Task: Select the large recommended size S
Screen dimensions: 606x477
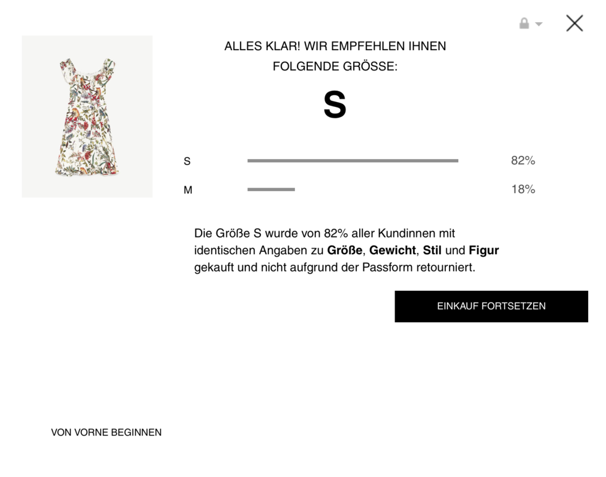Action: coord(335,105)
